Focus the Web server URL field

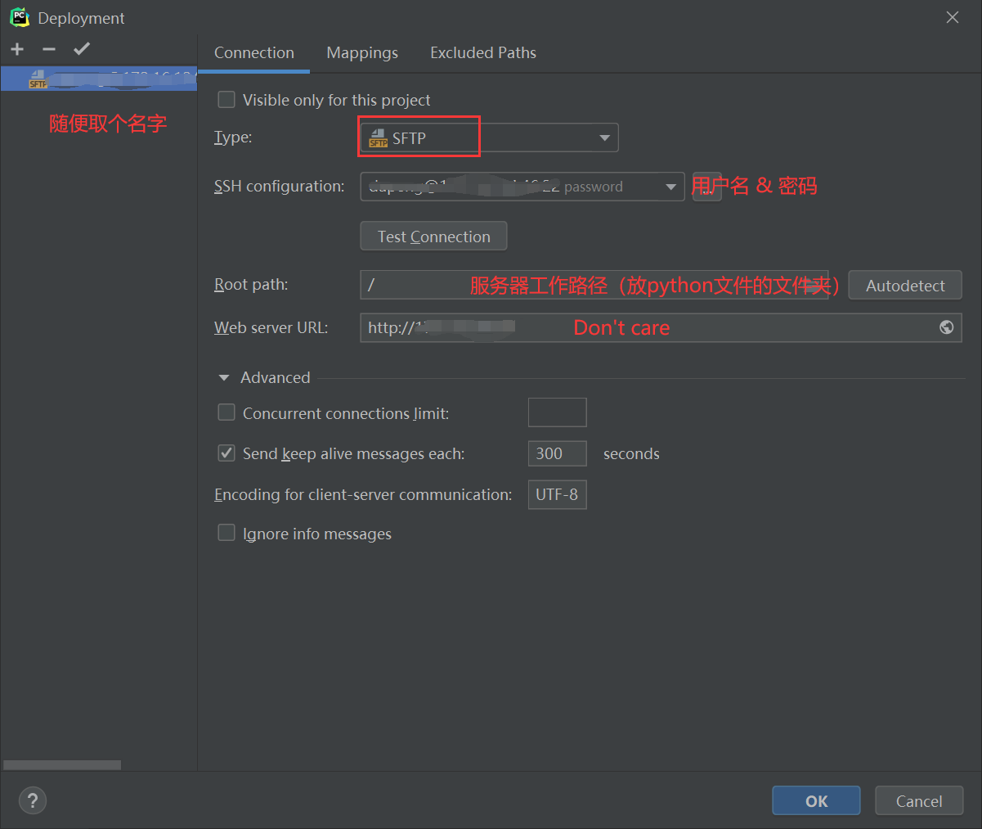point(661,327)
